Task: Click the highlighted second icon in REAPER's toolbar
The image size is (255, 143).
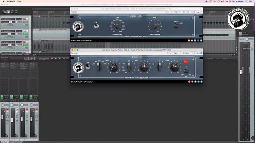Action: [x=8, y=12]
